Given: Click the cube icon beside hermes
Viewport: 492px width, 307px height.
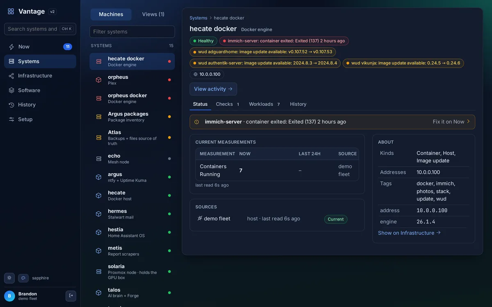Looking at the screenshot, I should pos(99,214).
